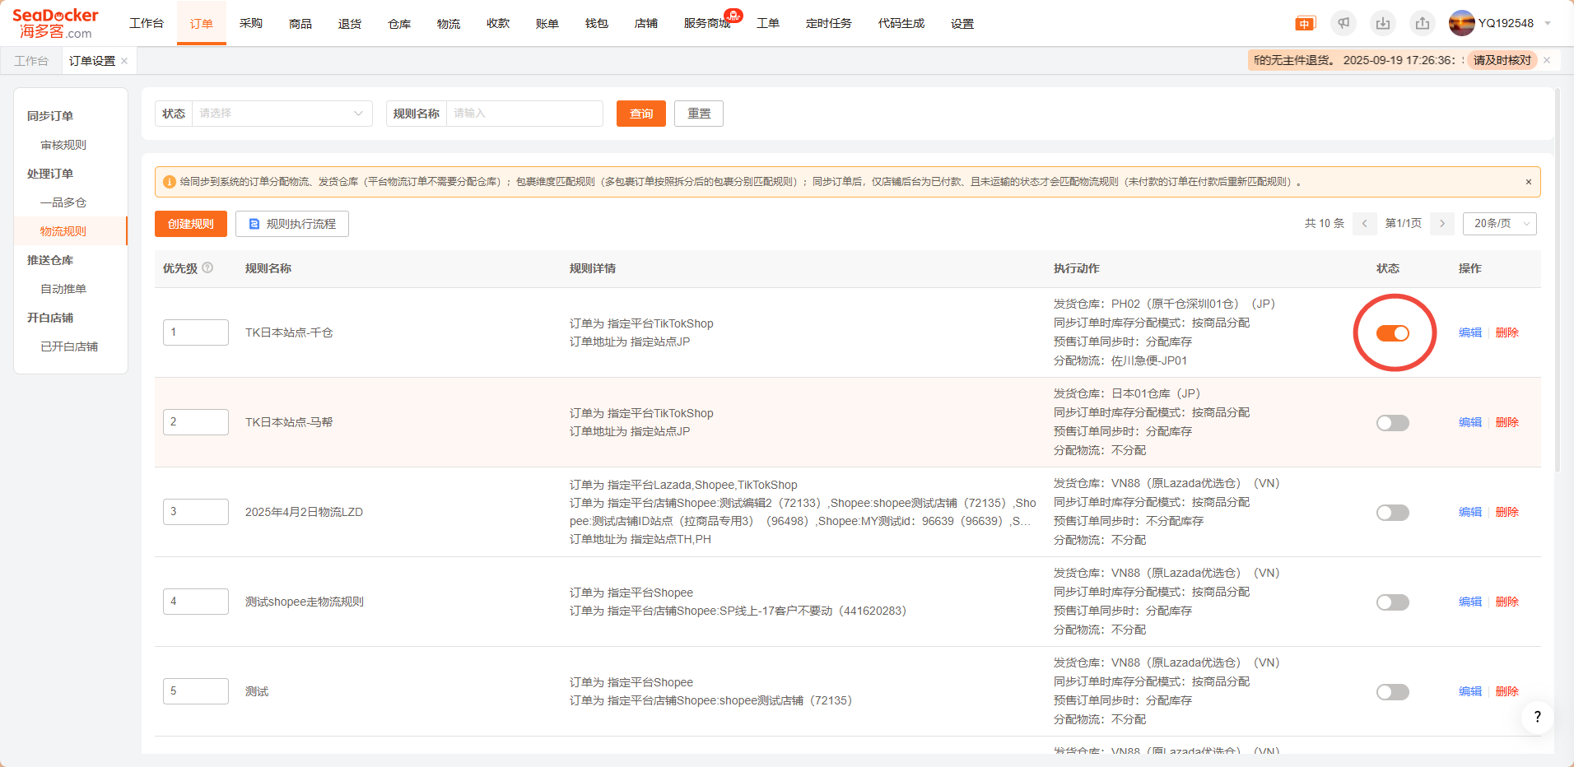This screenshot has height=767, width=1574.
Task: Click the floating help question mark button
Action: pyautogui.click(x=1536, y=717)
